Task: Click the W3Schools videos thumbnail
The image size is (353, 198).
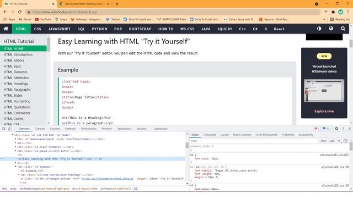Action: 324,91
